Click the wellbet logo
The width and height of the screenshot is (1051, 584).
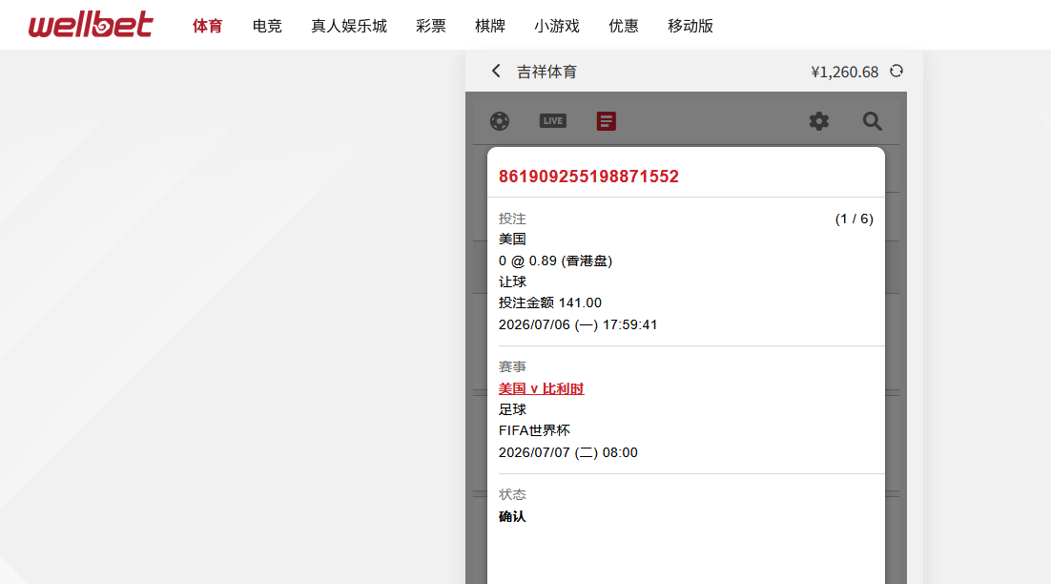pos(91,25)
